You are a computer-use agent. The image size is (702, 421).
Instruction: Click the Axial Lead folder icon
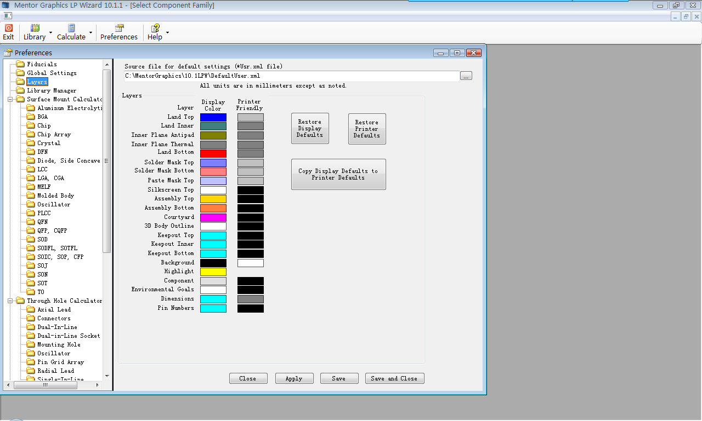click(31, 309)
